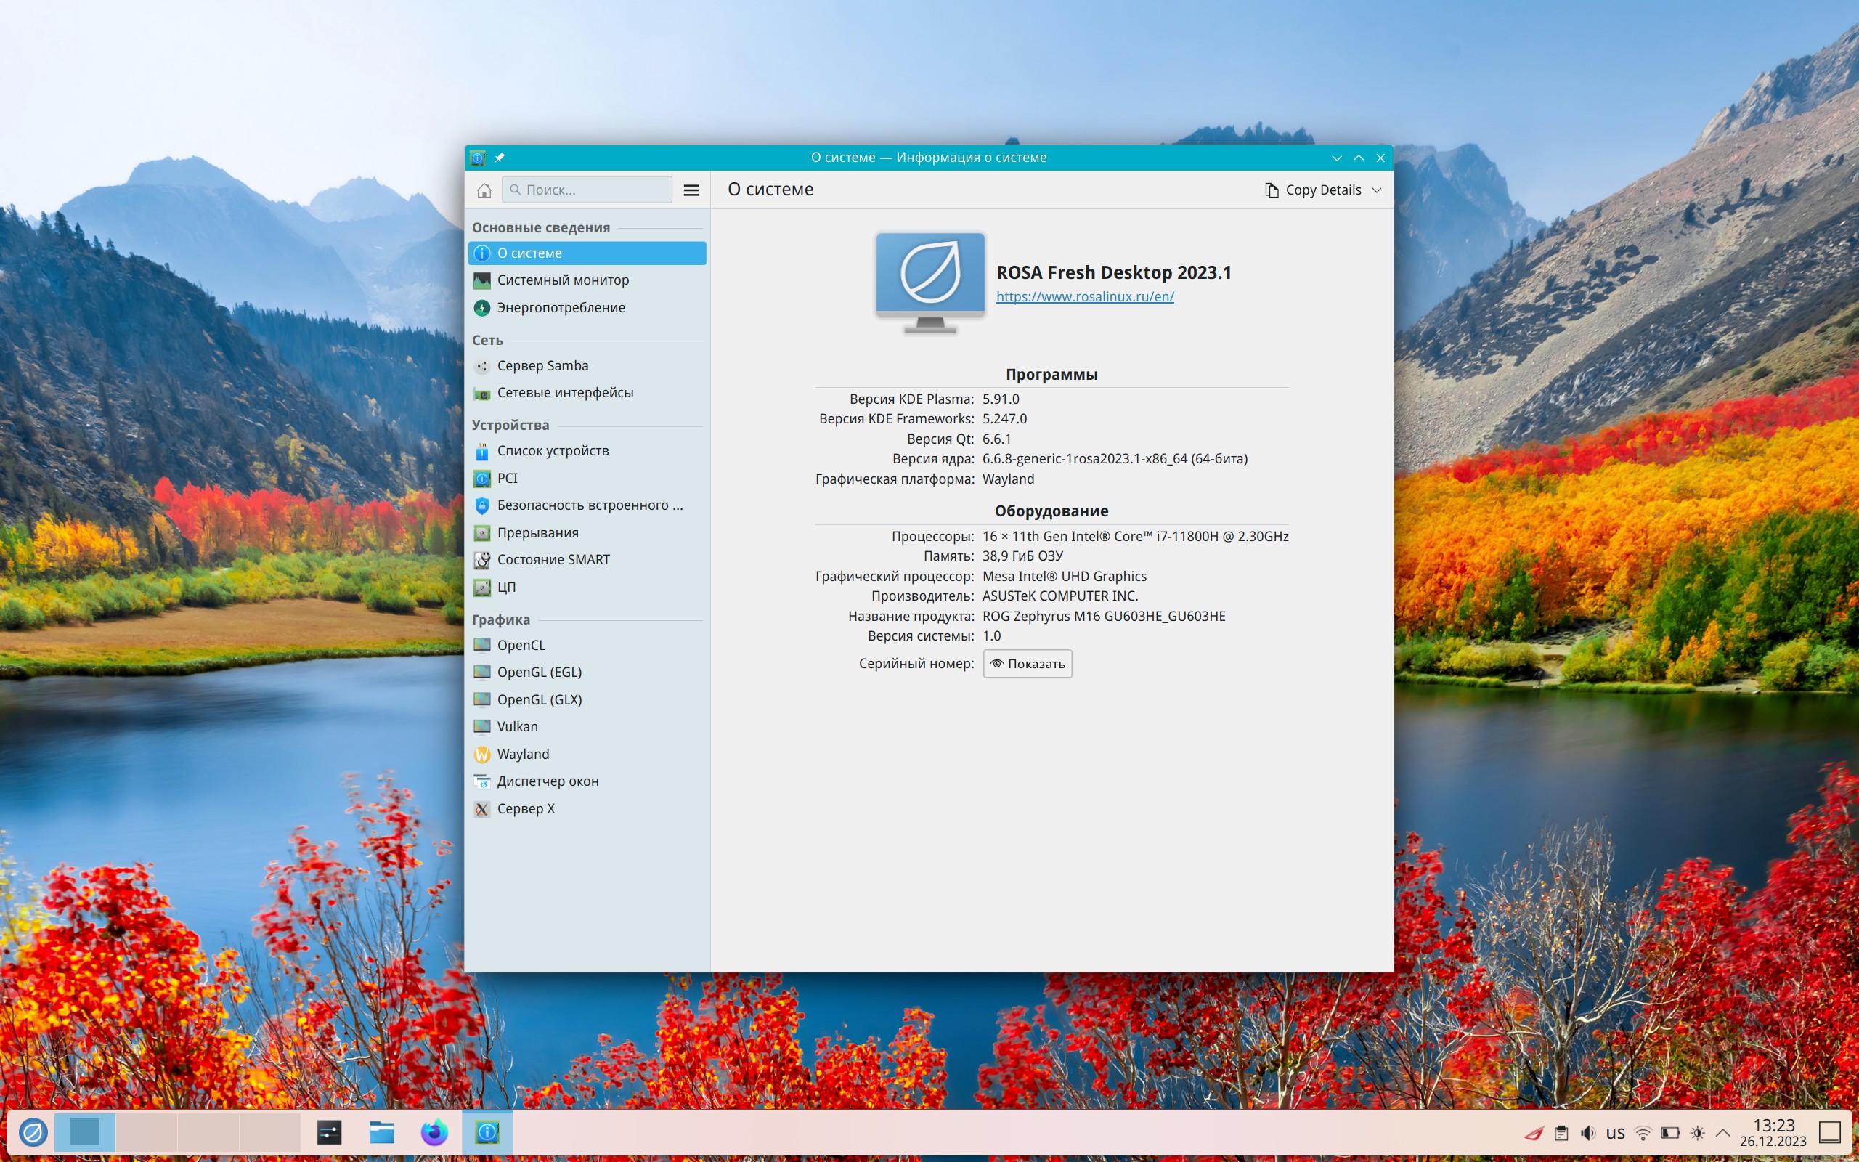Show the hidden serial number
This screenshot has width=1859, height=1162.
point(1027,663)
